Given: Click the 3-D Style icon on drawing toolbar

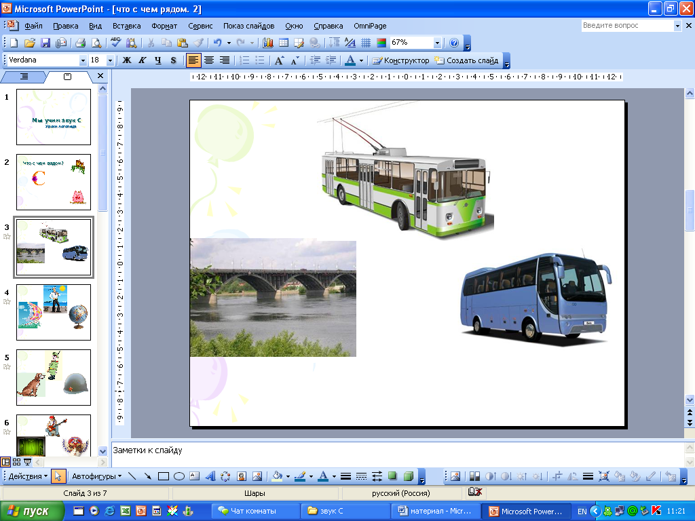Looking at the screenshot, I should click(x=408, y=476).
